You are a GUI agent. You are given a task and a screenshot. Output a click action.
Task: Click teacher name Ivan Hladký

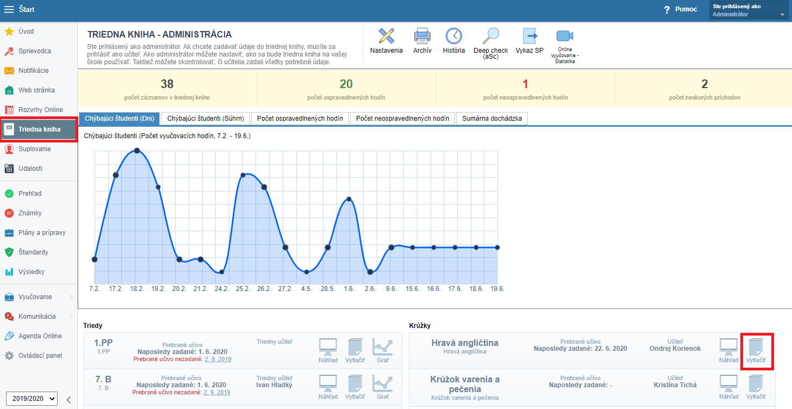[275, 385]
